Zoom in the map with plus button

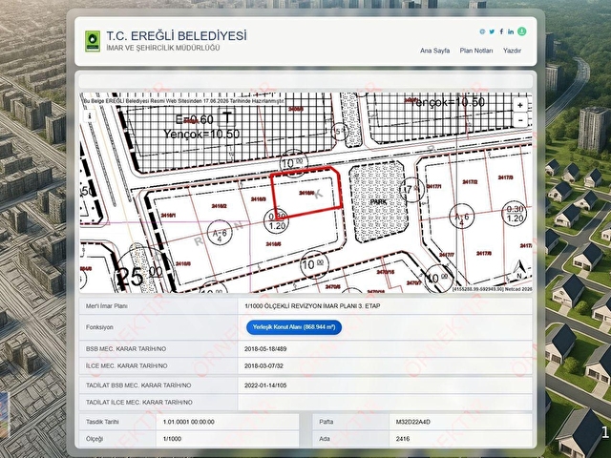520,105
